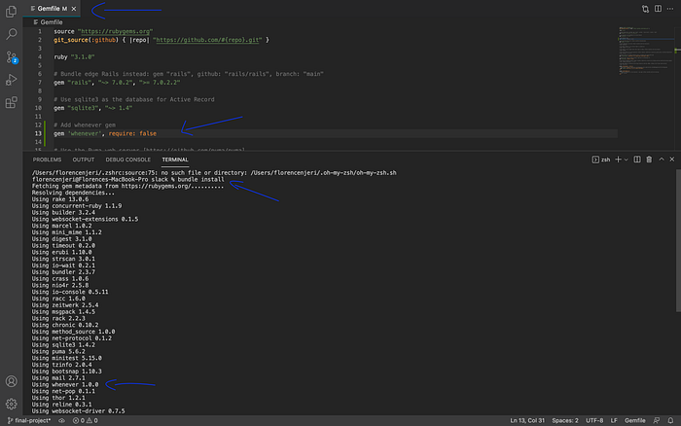Open editor More Actions ellipsis
Viewport: 681px width, 426px height.
pyautogui.click(x=670, y=9)
